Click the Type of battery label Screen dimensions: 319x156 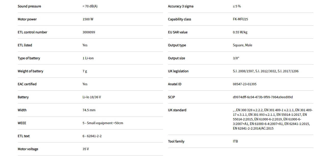click(x=29, y=58)
